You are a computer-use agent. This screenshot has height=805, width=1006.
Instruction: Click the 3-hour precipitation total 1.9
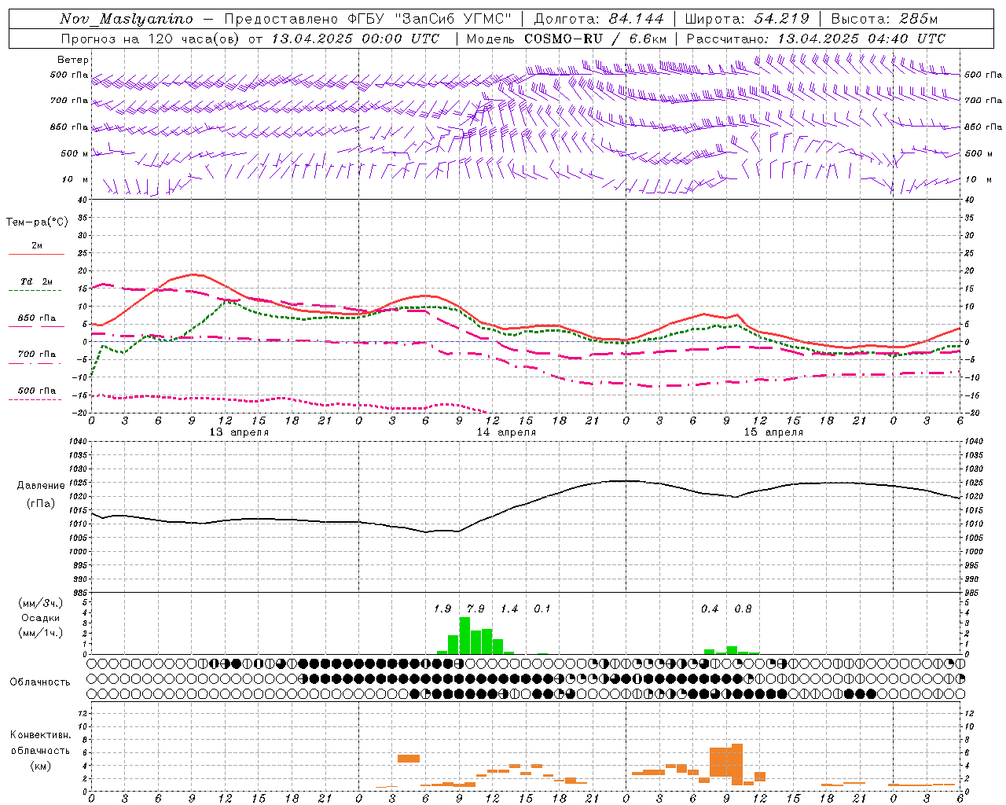(x=442, y=609)
